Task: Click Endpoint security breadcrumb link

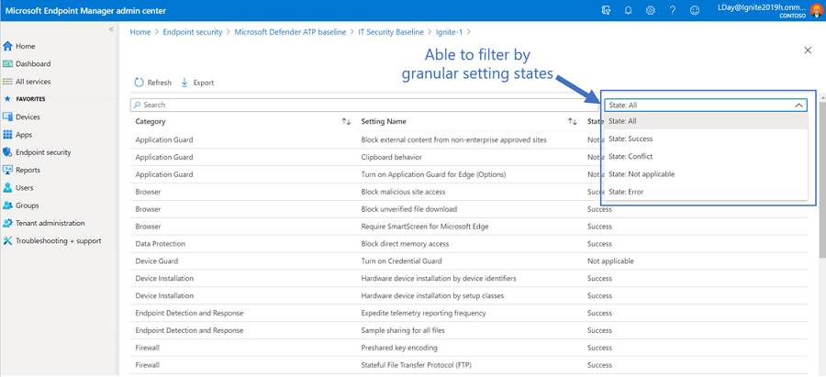Action: (193, 32)
